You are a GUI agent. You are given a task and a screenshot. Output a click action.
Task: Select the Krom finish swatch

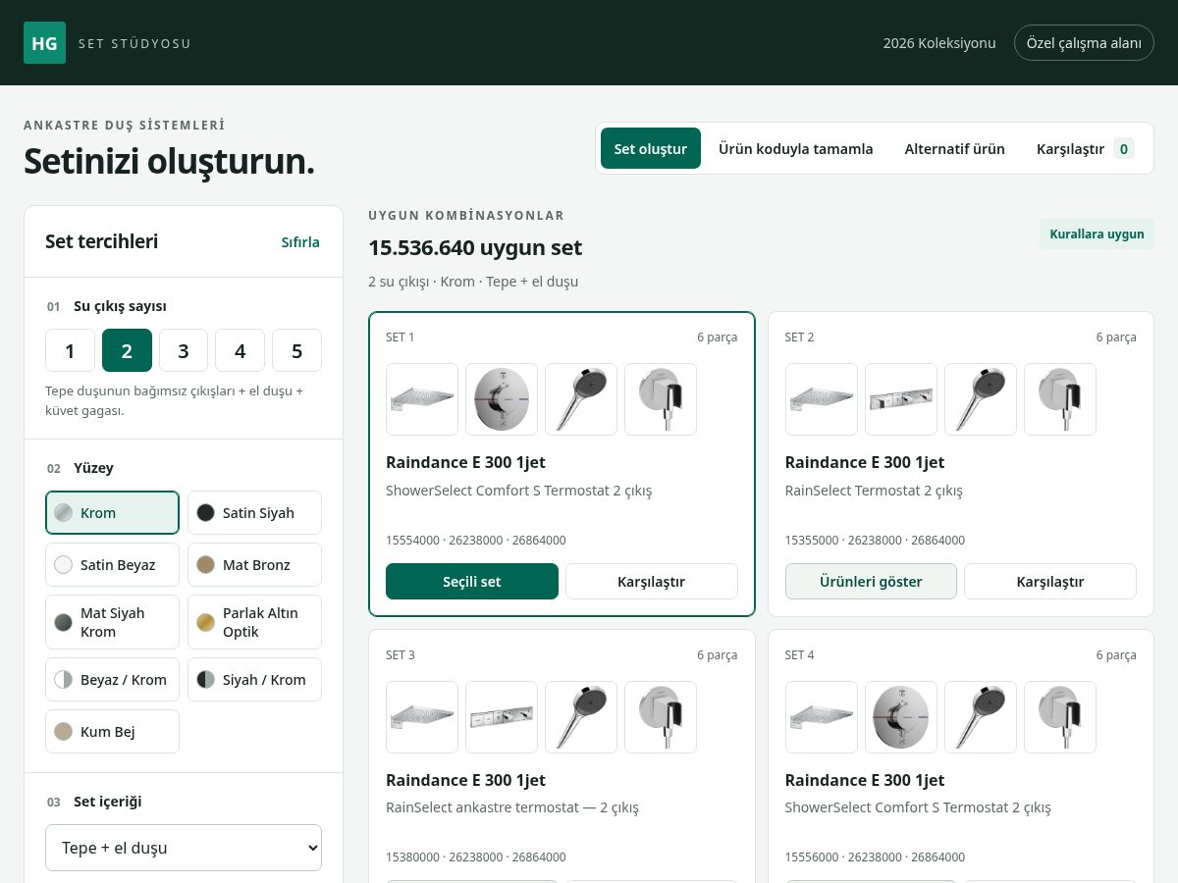coord(112,512)
